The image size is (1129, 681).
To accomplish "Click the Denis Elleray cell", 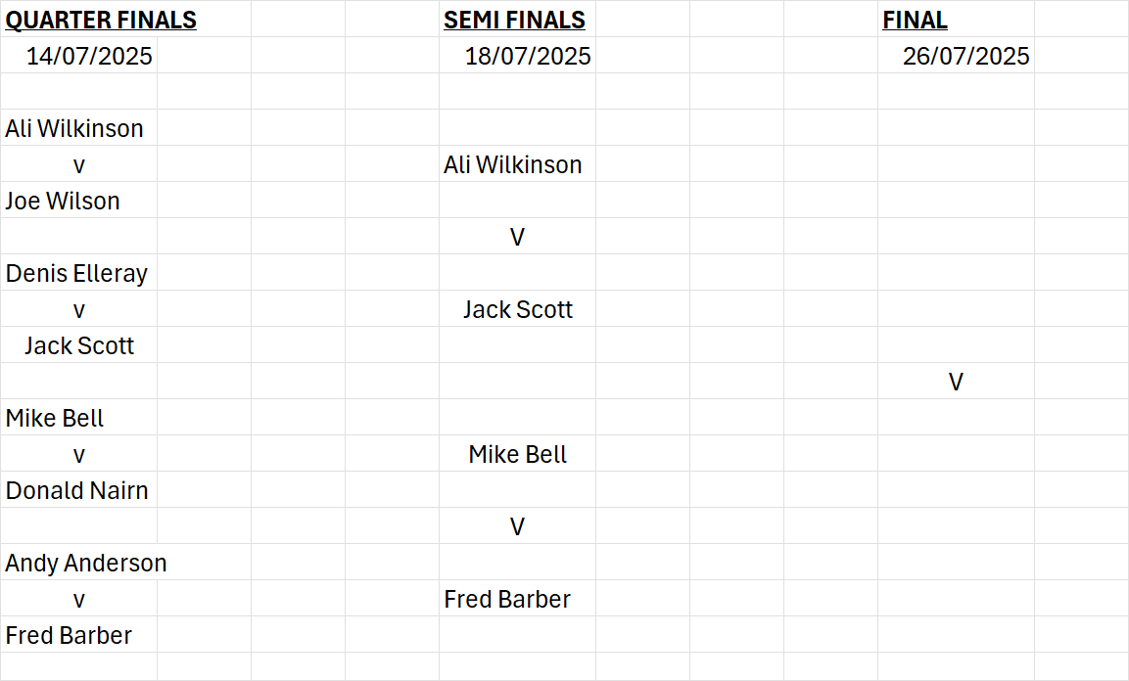I will pyautogui.click(x=76, y=273).
